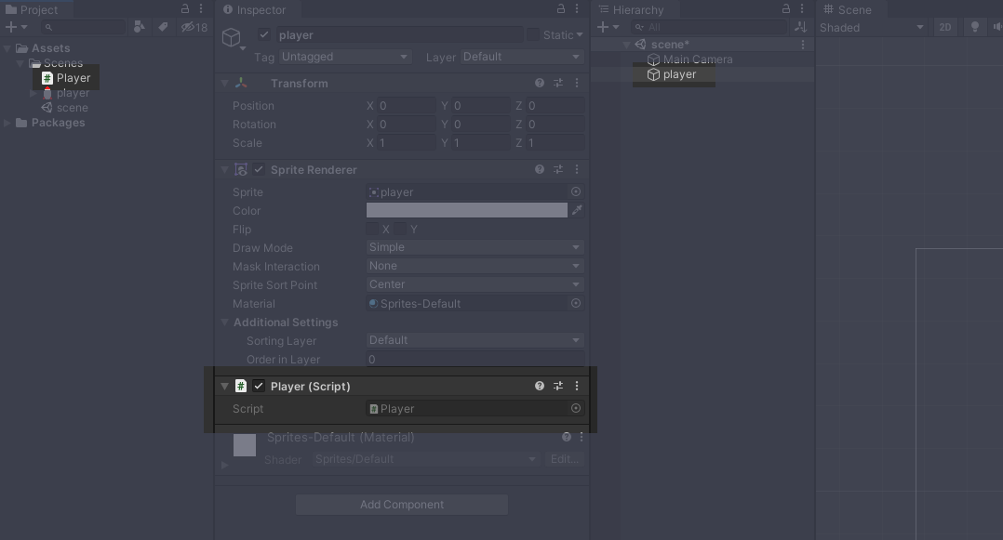Click the Order in Layer field

(475, 359)
